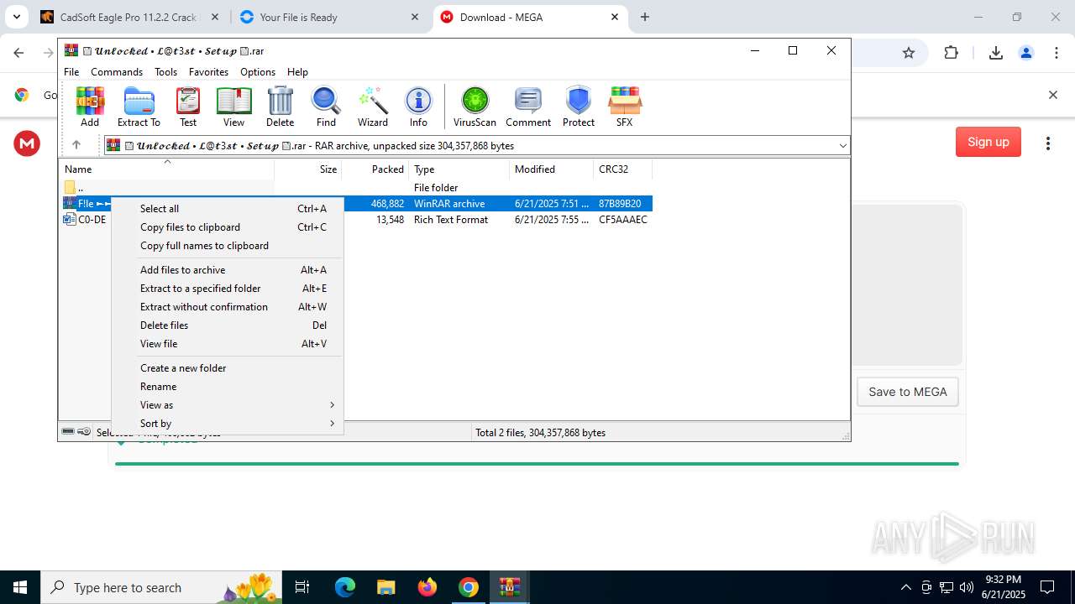Open the Favorites menu
The width and height of the screenshot is (1075, 604).
208,72
